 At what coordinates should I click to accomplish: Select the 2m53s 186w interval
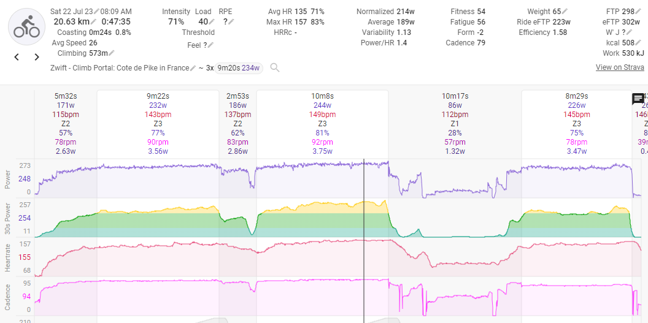[237, 123]
